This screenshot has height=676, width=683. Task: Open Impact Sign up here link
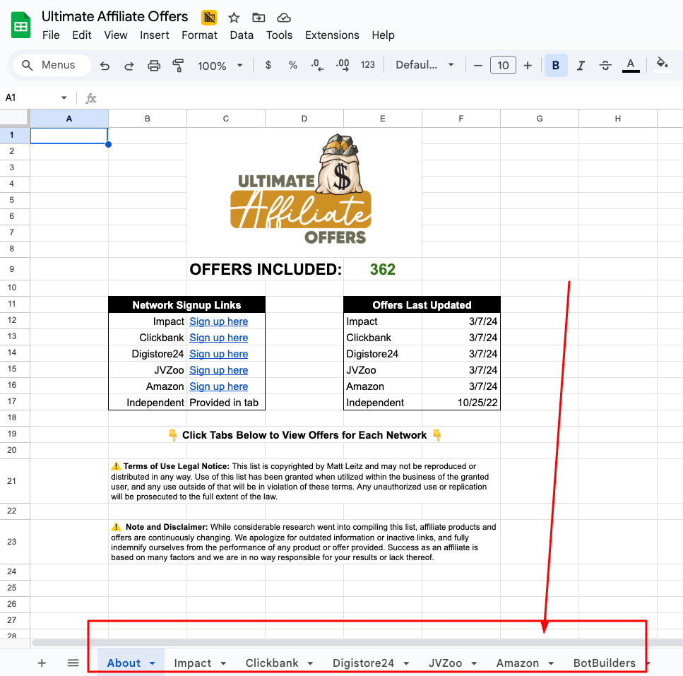(219, 321)
